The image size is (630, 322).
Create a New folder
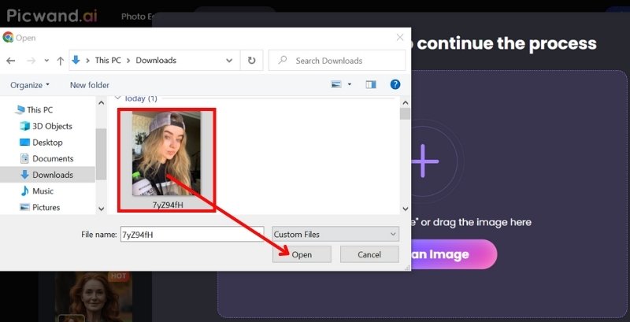click(x=90, y=85)
